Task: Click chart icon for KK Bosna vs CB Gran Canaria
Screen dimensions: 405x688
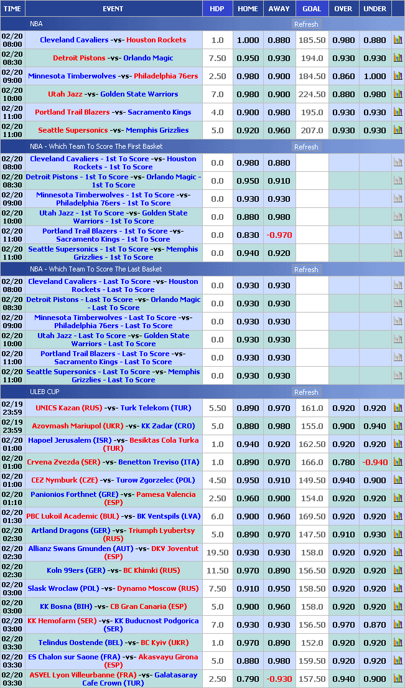Action: [x=398, y=606]
